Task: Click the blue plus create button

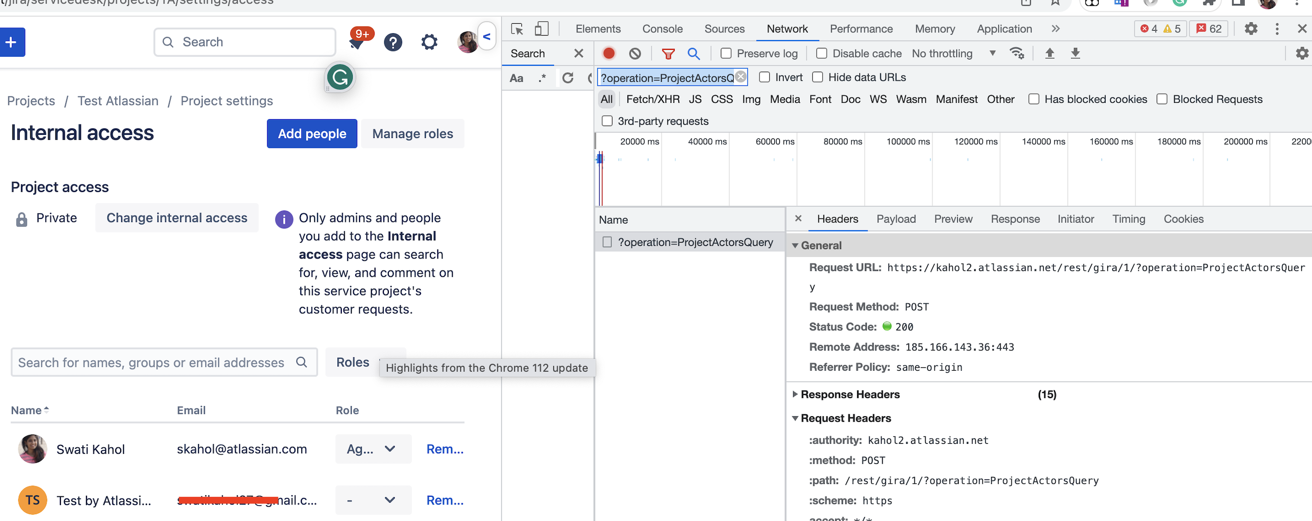Action: coord(11,42)
